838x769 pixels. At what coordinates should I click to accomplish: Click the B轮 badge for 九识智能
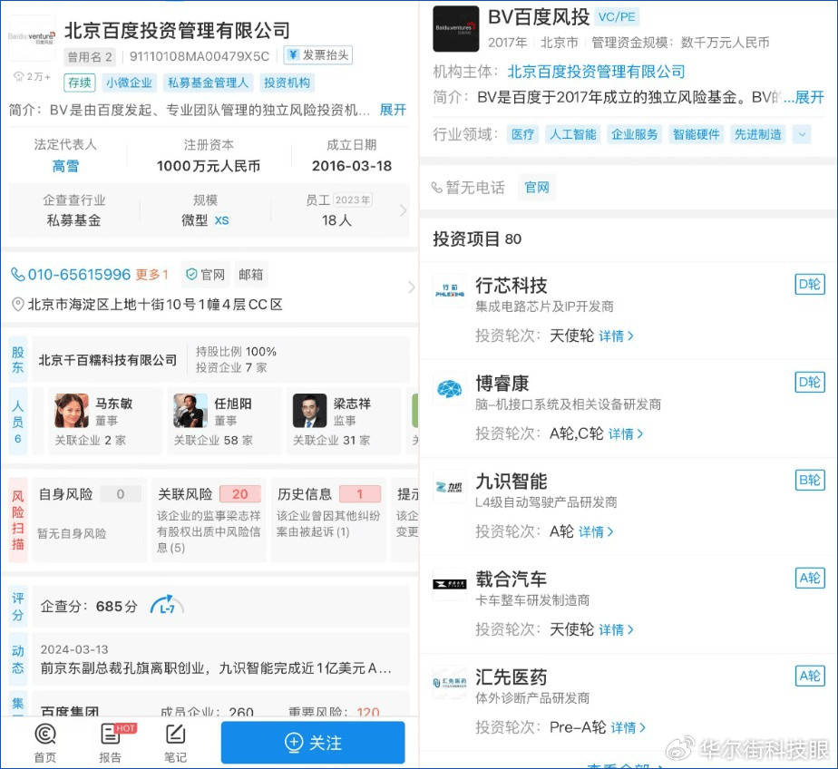810,480
